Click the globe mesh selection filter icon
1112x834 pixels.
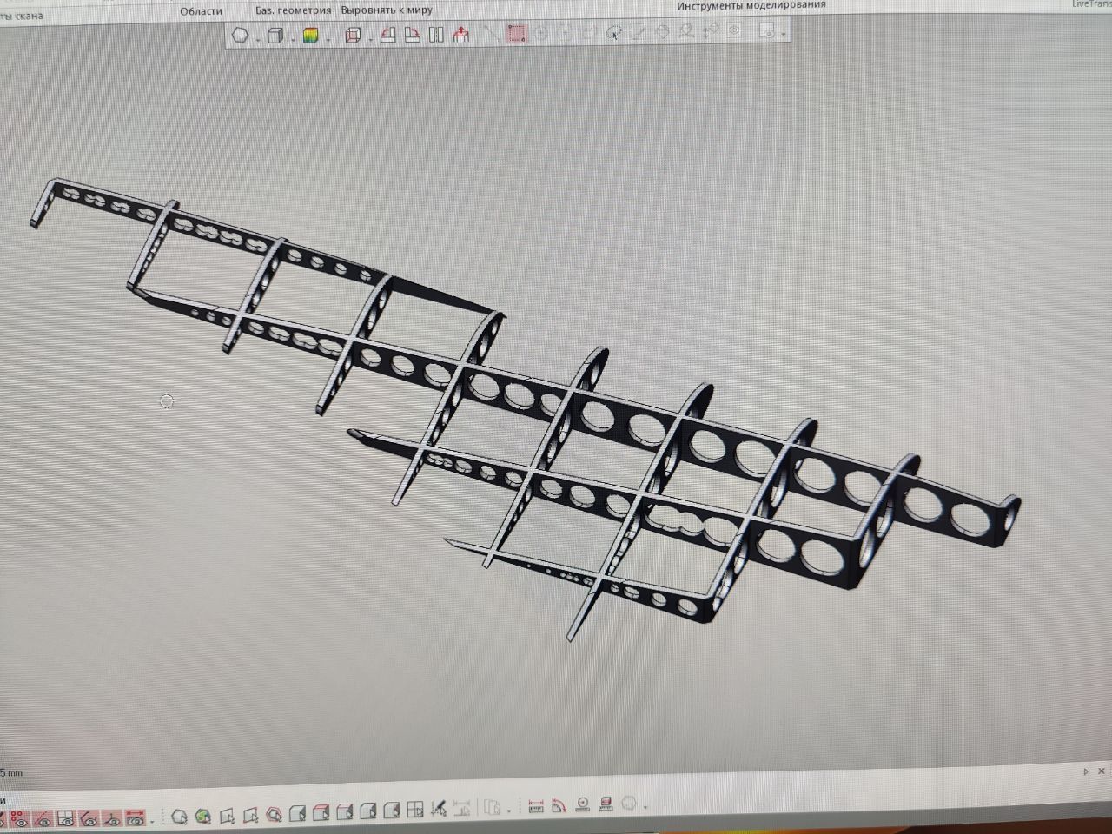203,817
